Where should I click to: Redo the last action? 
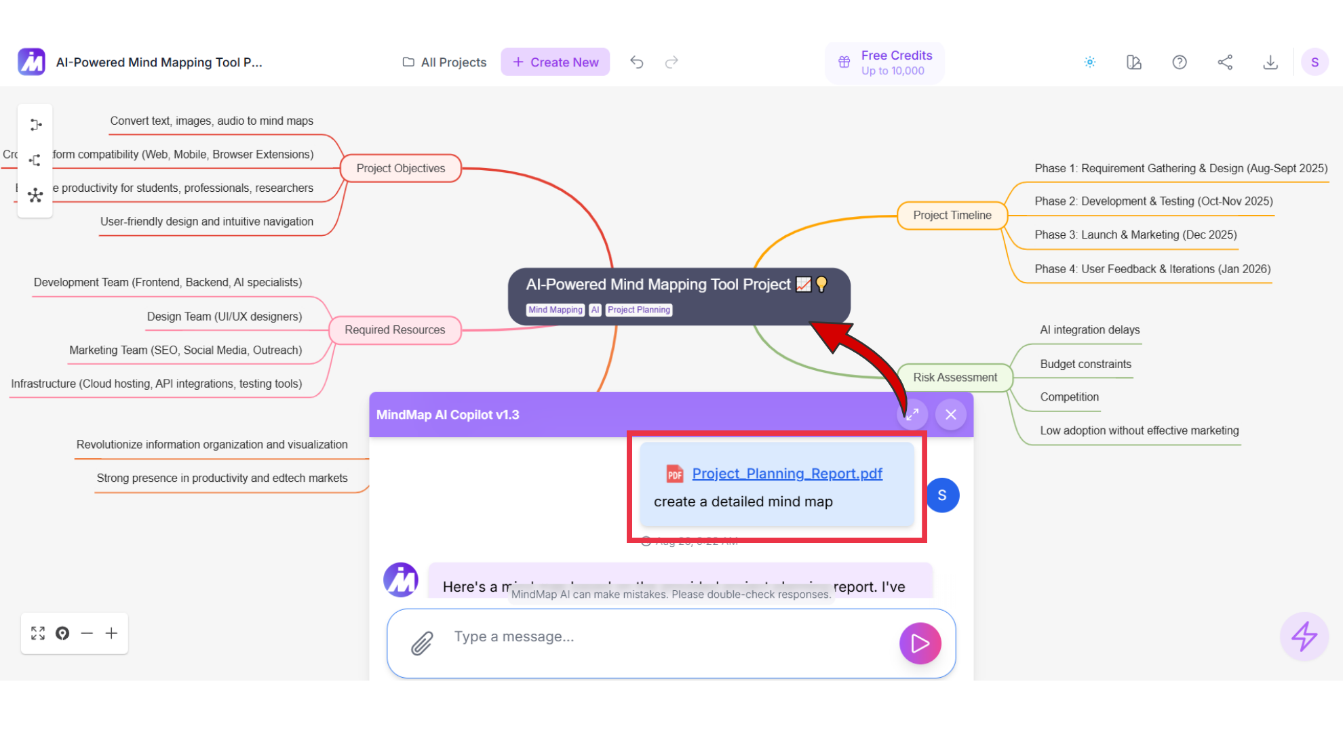tap(671, 62)
